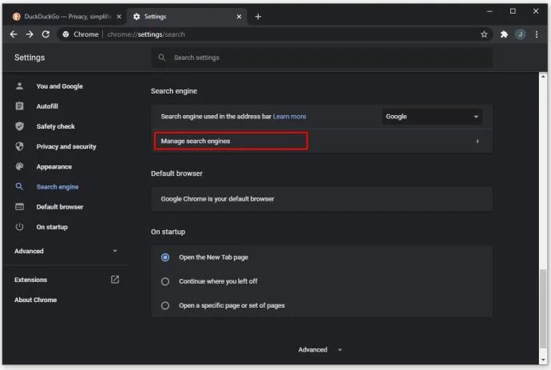Open Privacy and security settings
The image size is (551, 370).
66,146
